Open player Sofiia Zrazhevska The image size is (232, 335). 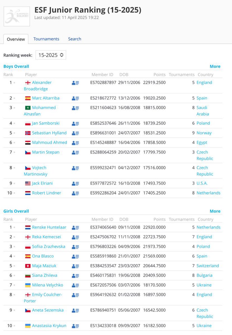click(x=49, y=247)
